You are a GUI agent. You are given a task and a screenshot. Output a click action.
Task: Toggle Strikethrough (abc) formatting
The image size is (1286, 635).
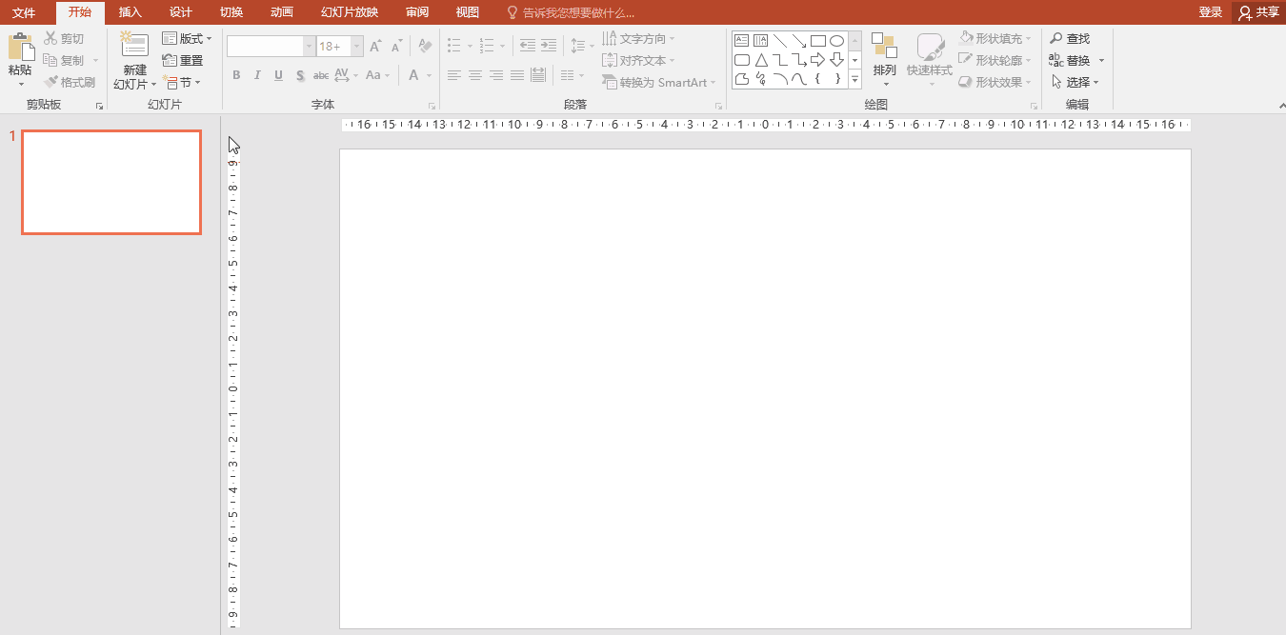pyautogui.click(x=321, y=75)
